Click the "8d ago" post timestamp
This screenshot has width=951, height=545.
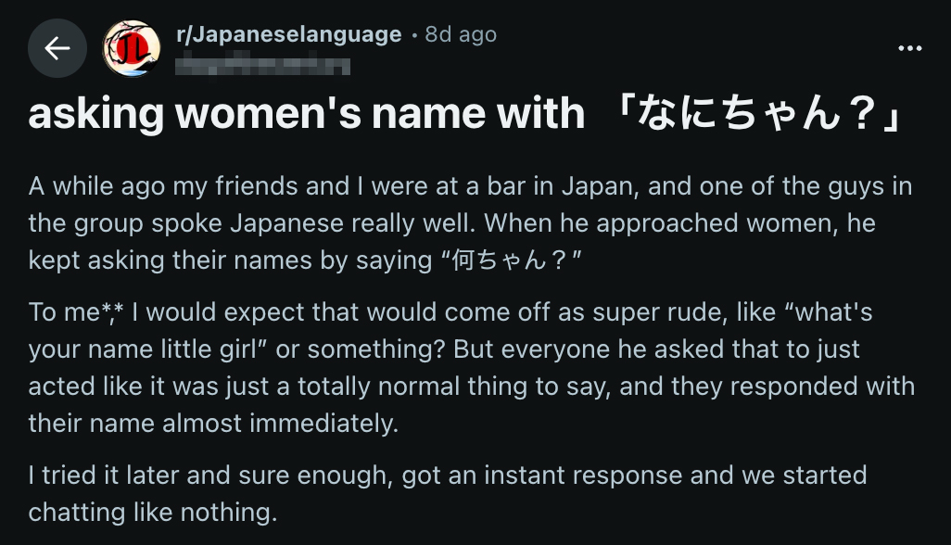click(461, 34)
